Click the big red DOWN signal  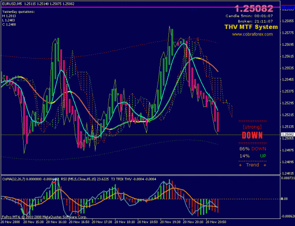point(253,135)
